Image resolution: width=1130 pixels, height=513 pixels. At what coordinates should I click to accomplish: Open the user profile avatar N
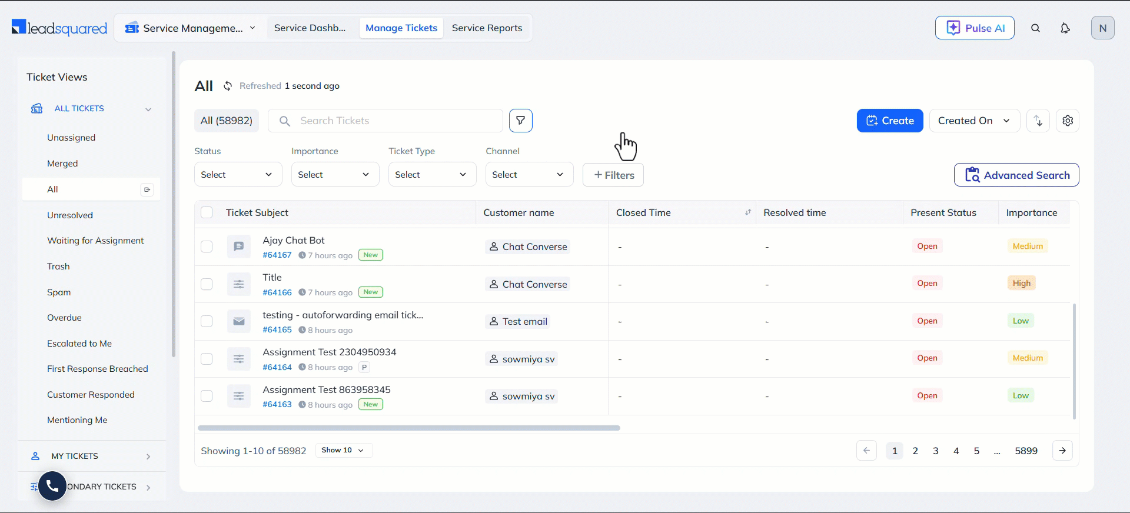pyautogui.click(x=1103, y=28)
